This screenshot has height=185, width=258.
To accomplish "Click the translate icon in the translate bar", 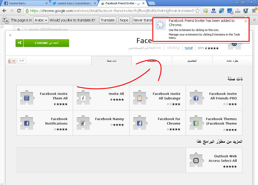I will pyautogui.click(x=5, y=20).
